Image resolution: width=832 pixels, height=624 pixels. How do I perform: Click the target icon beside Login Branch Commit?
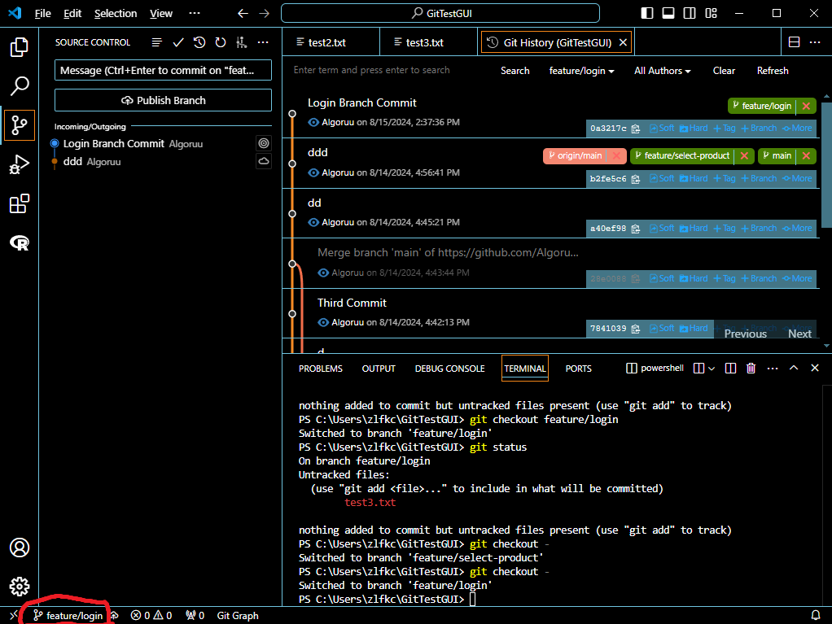click(264, 143)
